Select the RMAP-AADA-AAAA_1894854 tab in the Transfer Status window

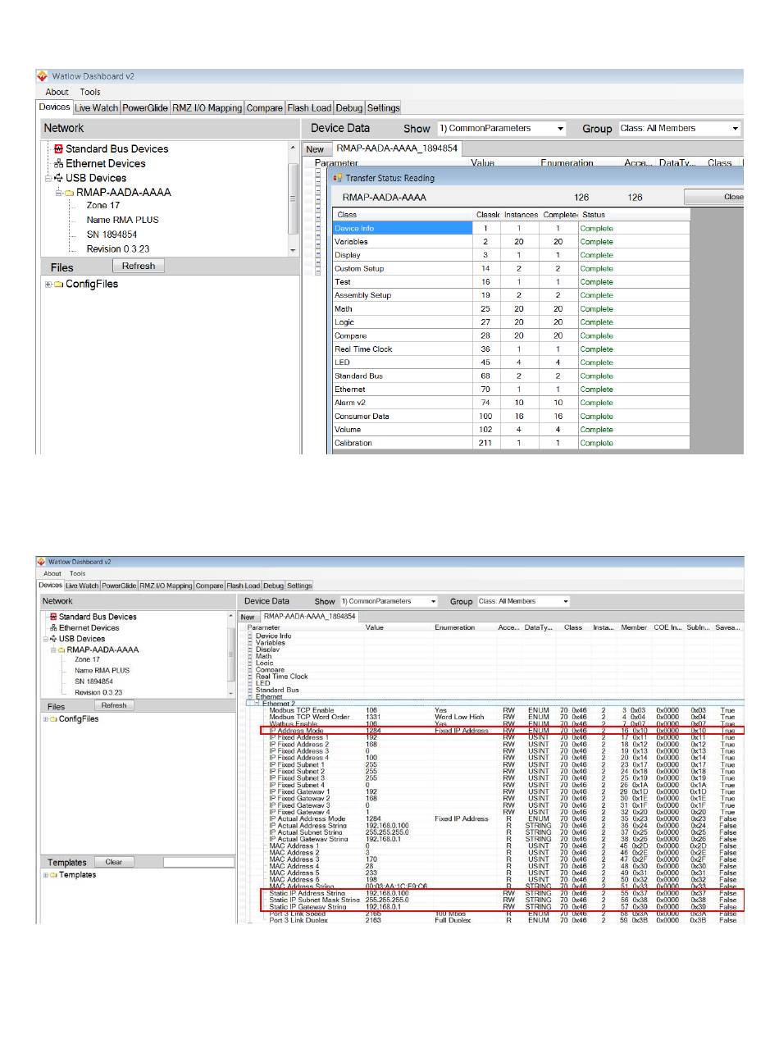click(x=397, y=148)
